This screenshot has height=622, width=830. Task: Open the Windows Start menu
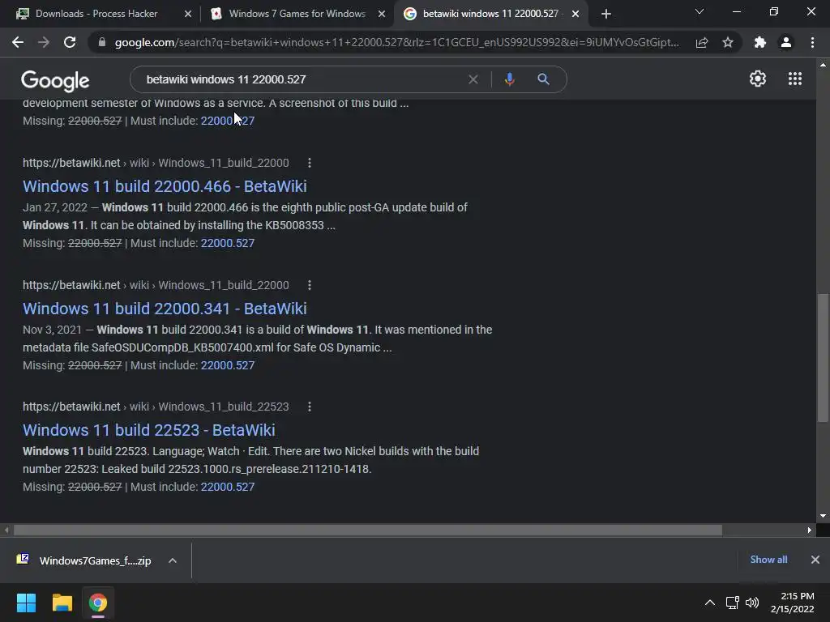click(x=26, y=603)
